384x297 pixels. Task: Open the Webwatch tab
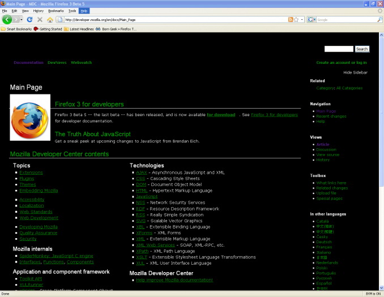pos(82,63)
